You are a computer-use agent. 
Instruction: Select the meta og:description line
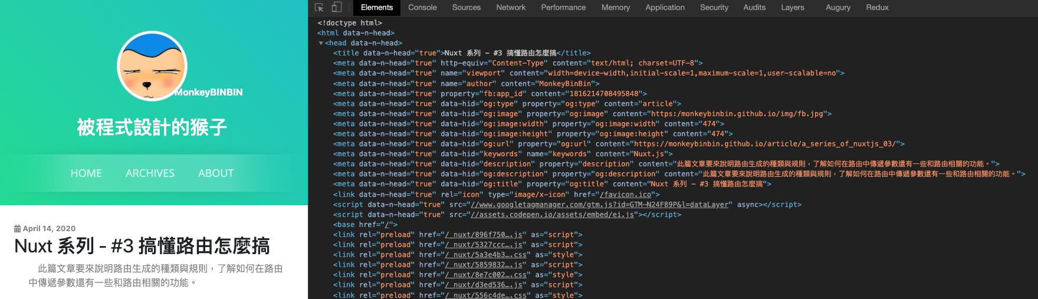tap(679, 173)
